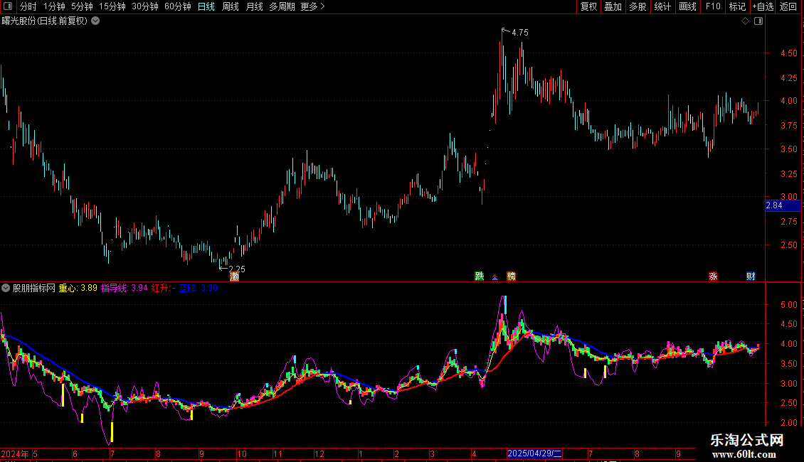Image resolution: width=804 pixels, height=462 pixels.
Task: Switch to 分时 view
Action: pyautogui.click(x=28, y=6)
